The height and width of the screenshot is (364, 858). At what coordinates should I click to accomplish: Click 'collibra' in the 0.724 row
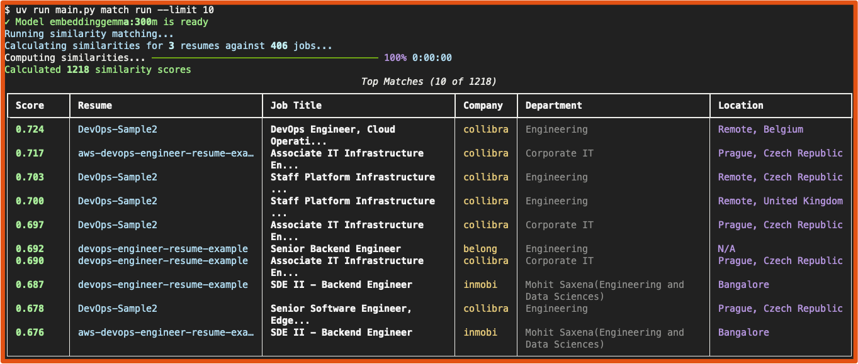(x=486, y=130)
